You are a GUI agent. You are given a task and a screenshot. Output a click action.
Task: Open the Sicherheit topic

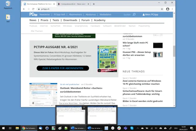click(55, 26)
